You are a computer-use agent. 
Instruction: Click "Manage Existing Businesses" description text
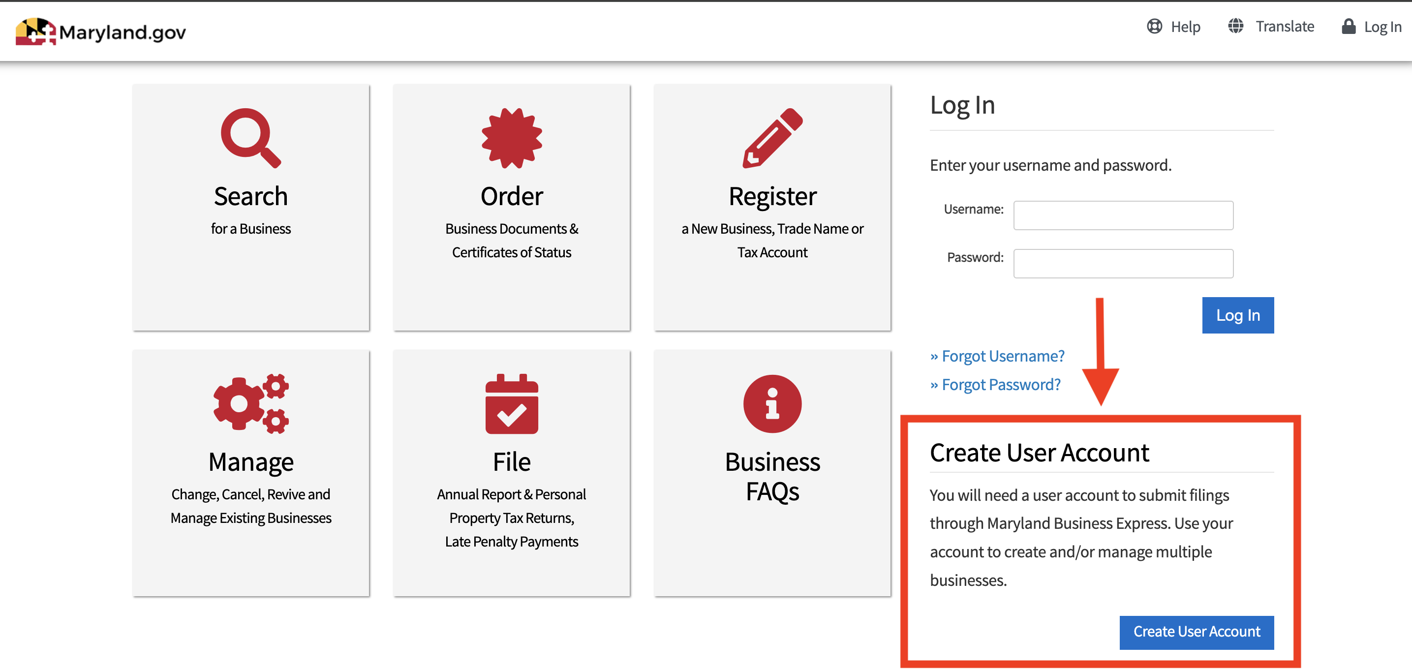click(250, 518)
